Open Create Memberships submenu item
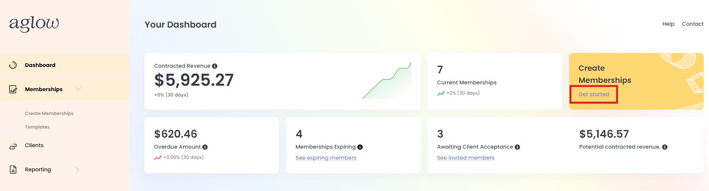 49,113
